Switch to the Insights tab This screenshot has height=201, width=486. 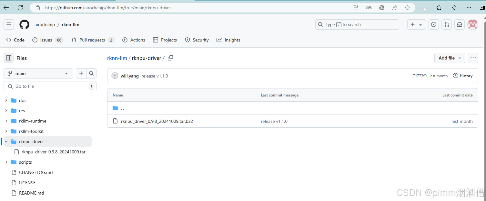tap(228, 40)
